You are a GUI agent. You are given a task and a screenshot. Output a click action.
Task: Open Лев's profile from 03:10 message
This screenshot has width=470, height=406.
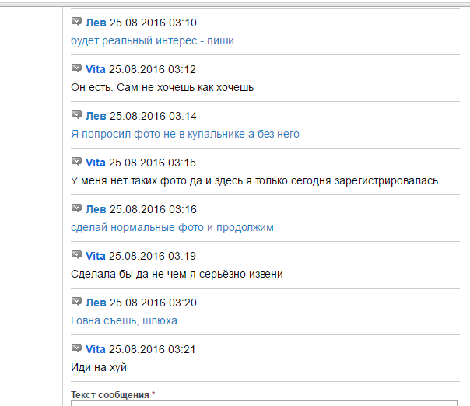[96, 23]
